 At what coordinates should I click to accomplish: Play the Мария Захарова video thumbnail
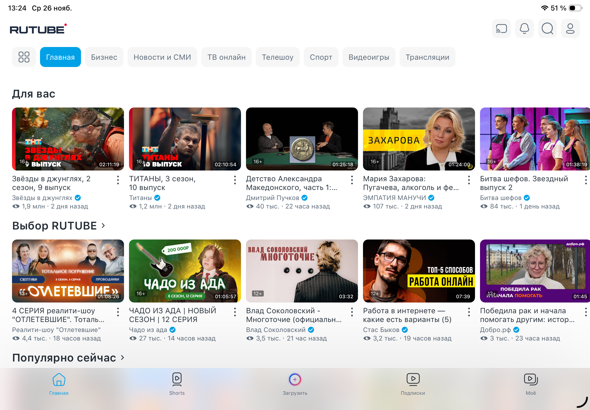click(x=419, y=139)
